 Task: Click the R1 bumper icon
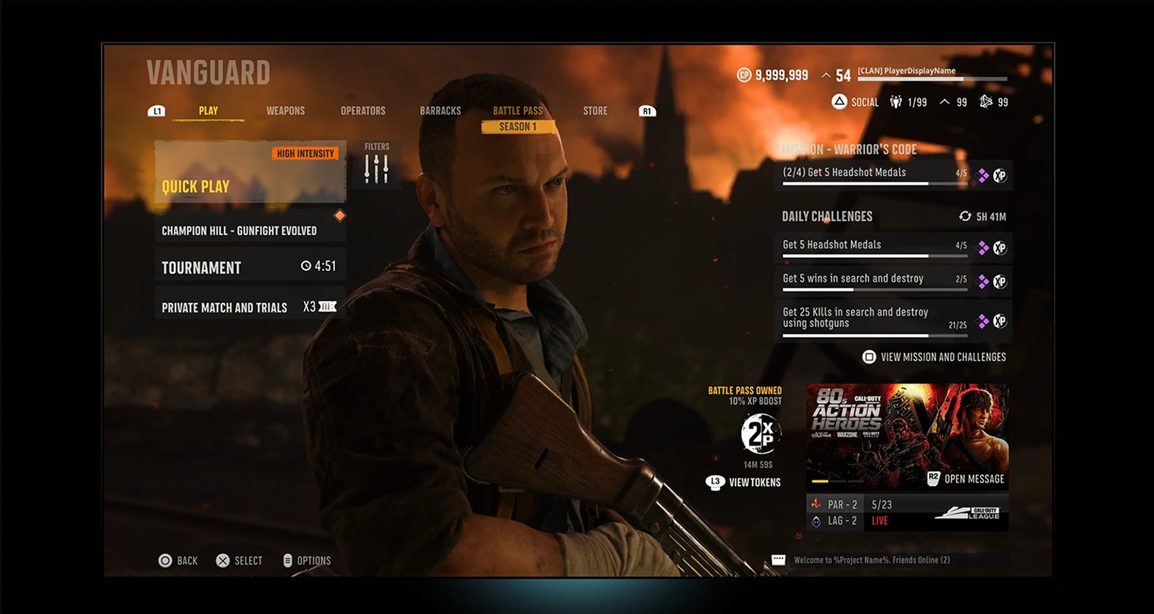click(x=647, y=111)
